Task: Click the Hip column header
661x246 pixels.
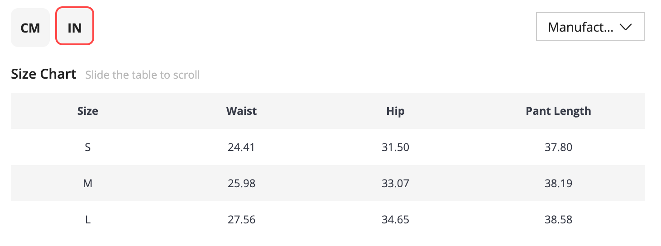Action: tap(396, 111)
